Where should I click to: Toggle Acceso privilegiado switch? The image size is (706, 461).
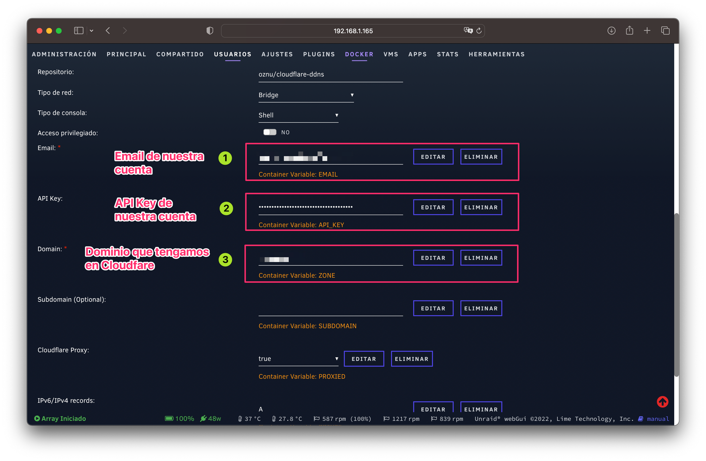click(x=270, y=132)
